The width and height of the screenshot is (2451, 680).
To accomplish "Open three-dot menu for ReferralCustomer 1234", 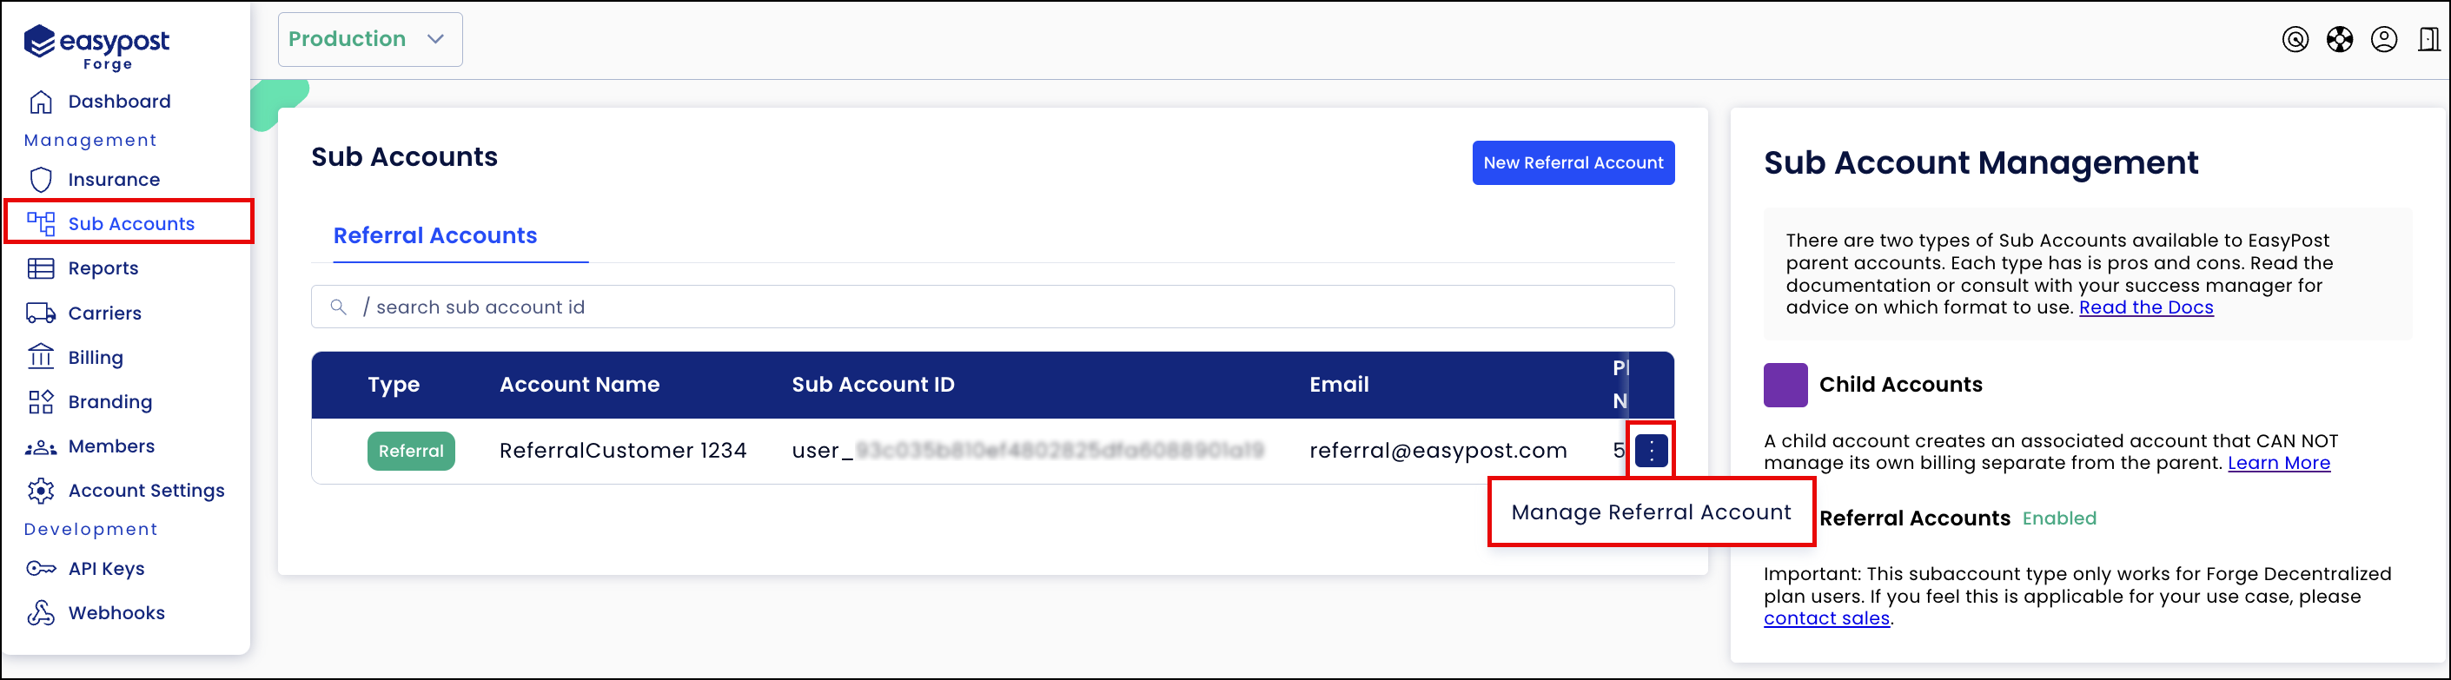I will tap(1651, 451).
